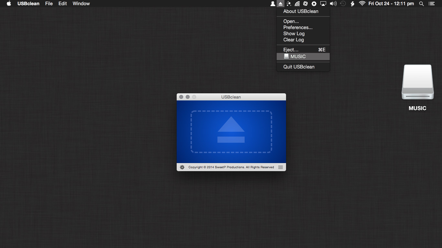Select Preferences... from the menu
Screen dimensions: 442x248
pos(303,27)
